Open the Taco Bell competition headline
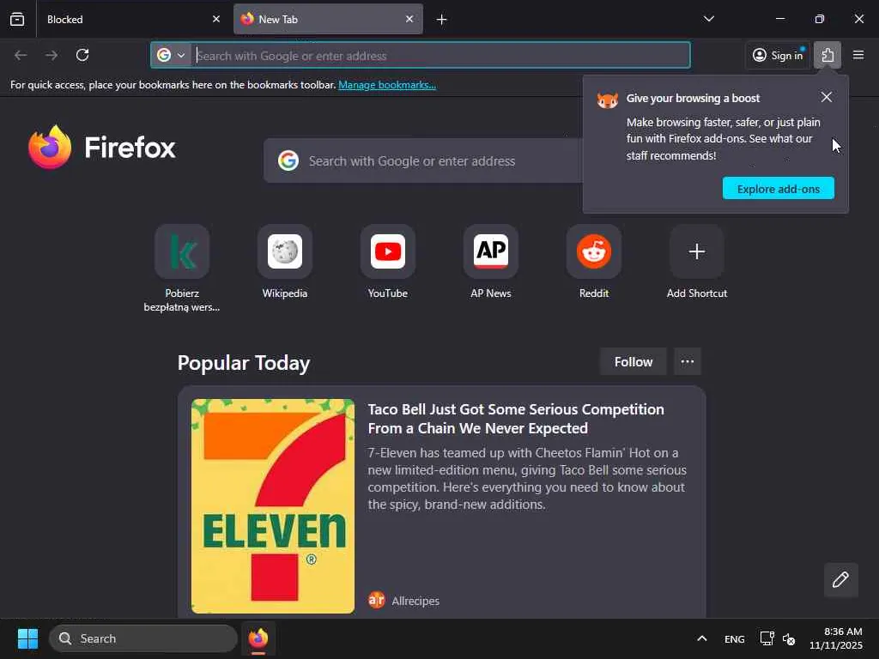The width and height of the screenshot is (879, 659). [x=516, y=419]
